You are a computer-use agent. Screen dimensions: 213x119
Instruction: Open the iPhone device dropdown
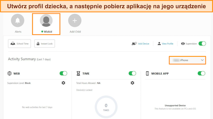[187, 60]
